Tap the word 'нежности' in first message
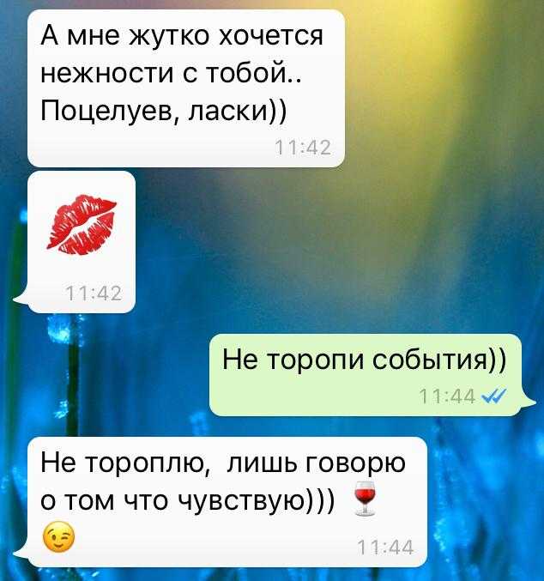The height and width of the screenshot is (581, 544). tap(107, 73)
